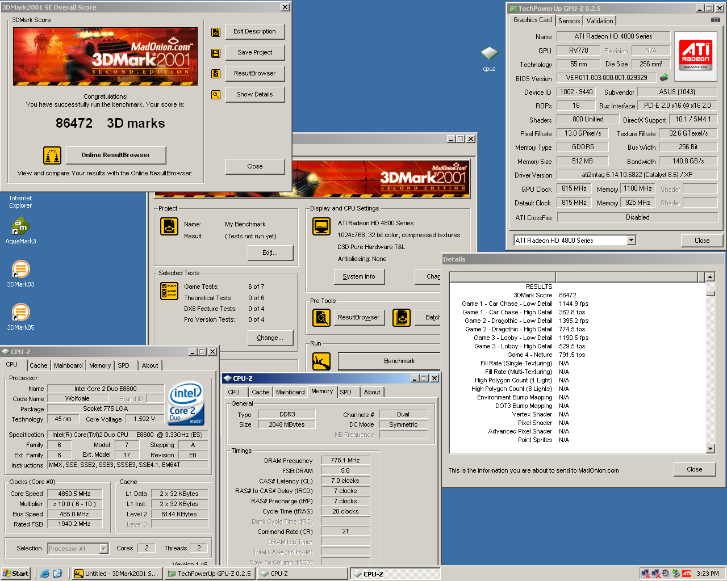Click the scroll up arrow in Details list
The image size is (727, 581).
coord(710,277)
